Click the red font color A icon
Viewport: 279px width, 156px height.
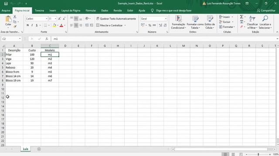pyautogui.click(x=61, y=25)
